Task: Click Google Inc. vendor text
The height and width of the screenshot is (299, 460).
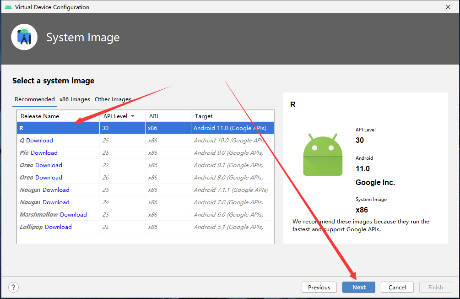Action: tap(375, 182)
